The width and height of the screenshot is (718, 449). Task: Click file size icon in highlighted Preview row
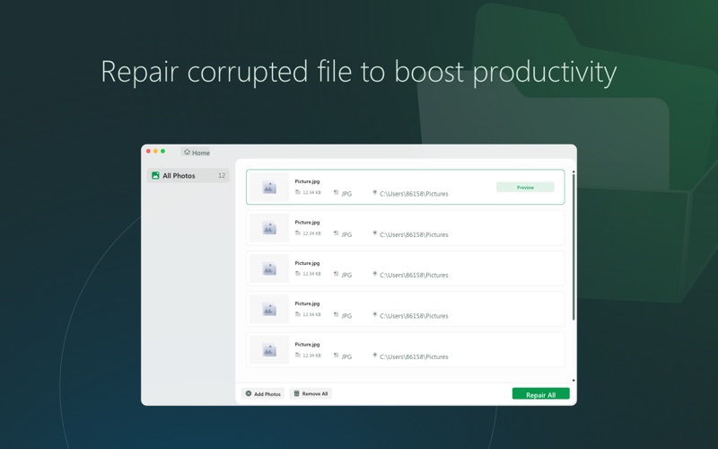pos(298,192)
